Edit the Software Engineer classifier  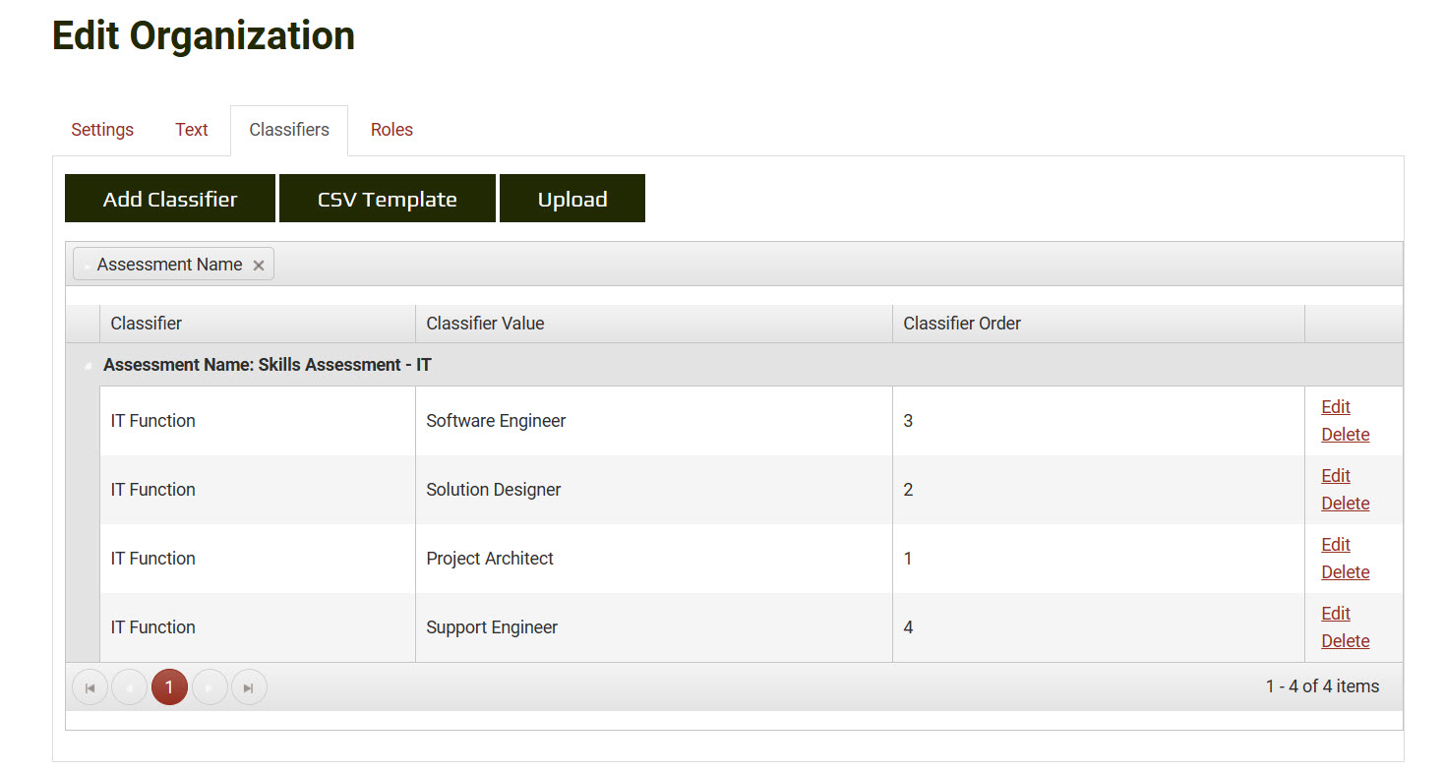(x=1335, y=407)
